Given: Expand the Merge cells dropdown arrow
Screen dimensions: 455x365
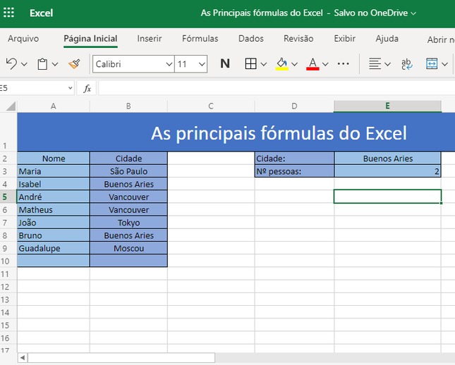Looking at the screenshot, I should [x=444, y=64].
